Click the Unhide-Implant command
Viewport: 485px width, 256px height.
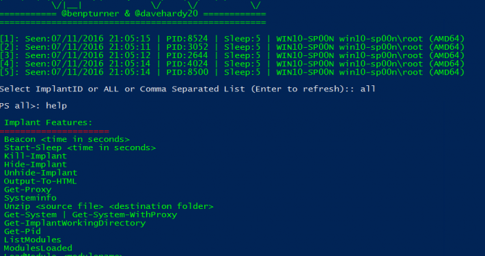click(x=40, y=173)
